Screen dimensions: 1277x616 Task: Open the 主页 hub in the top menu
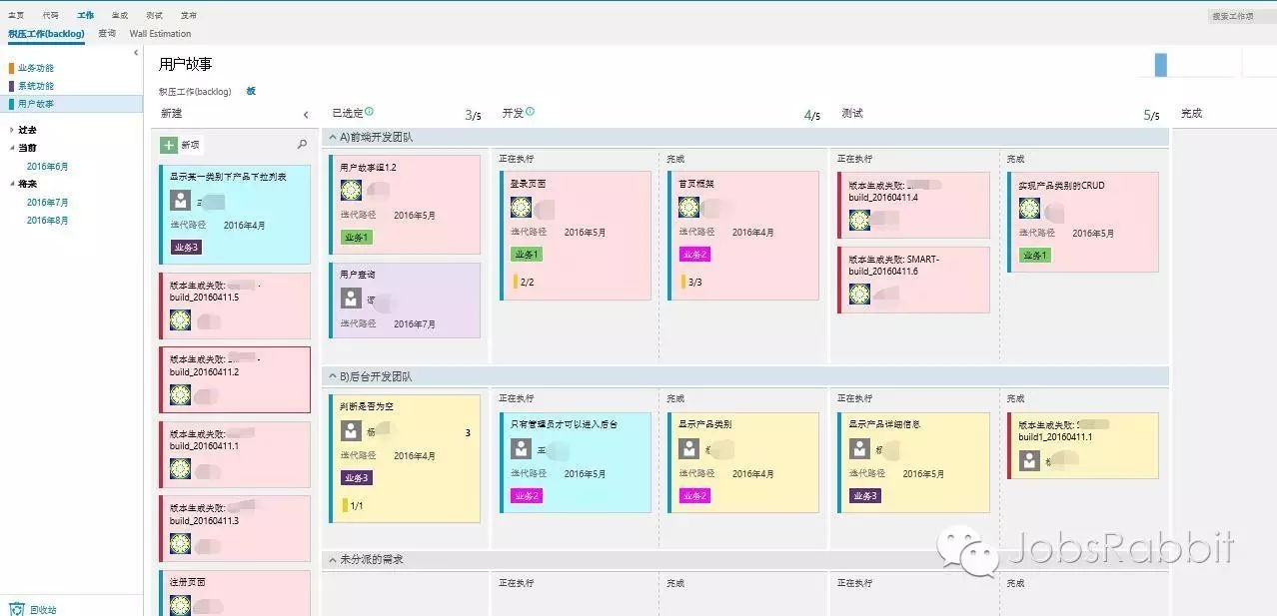pyautogui.click(x=16, y=15)
